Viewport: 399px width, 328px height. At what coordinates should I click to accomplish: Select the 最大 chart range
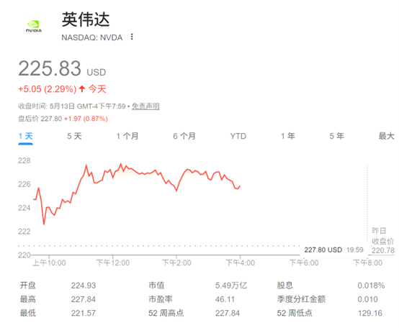tap(386, 136)
